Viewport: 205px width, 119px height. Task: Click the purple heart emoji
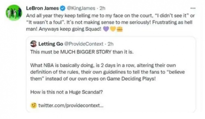[x=107, y=30]
